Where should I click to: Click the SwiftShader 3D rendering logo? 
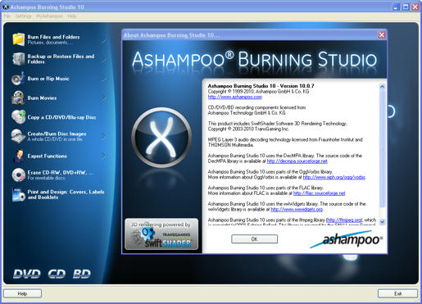coord(161,234)
